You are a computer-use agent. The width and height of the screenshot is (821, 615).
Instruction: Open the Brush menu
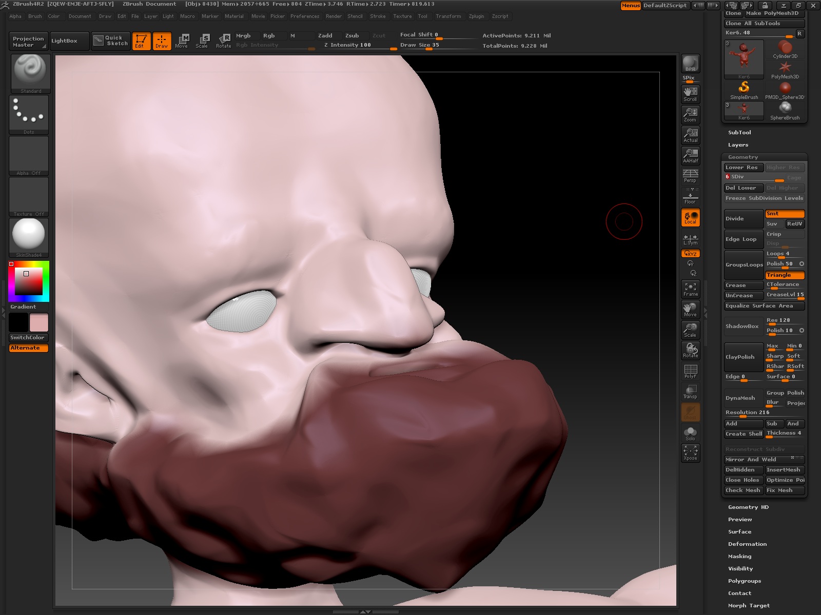pyautogui.click(x=35, y=16)
